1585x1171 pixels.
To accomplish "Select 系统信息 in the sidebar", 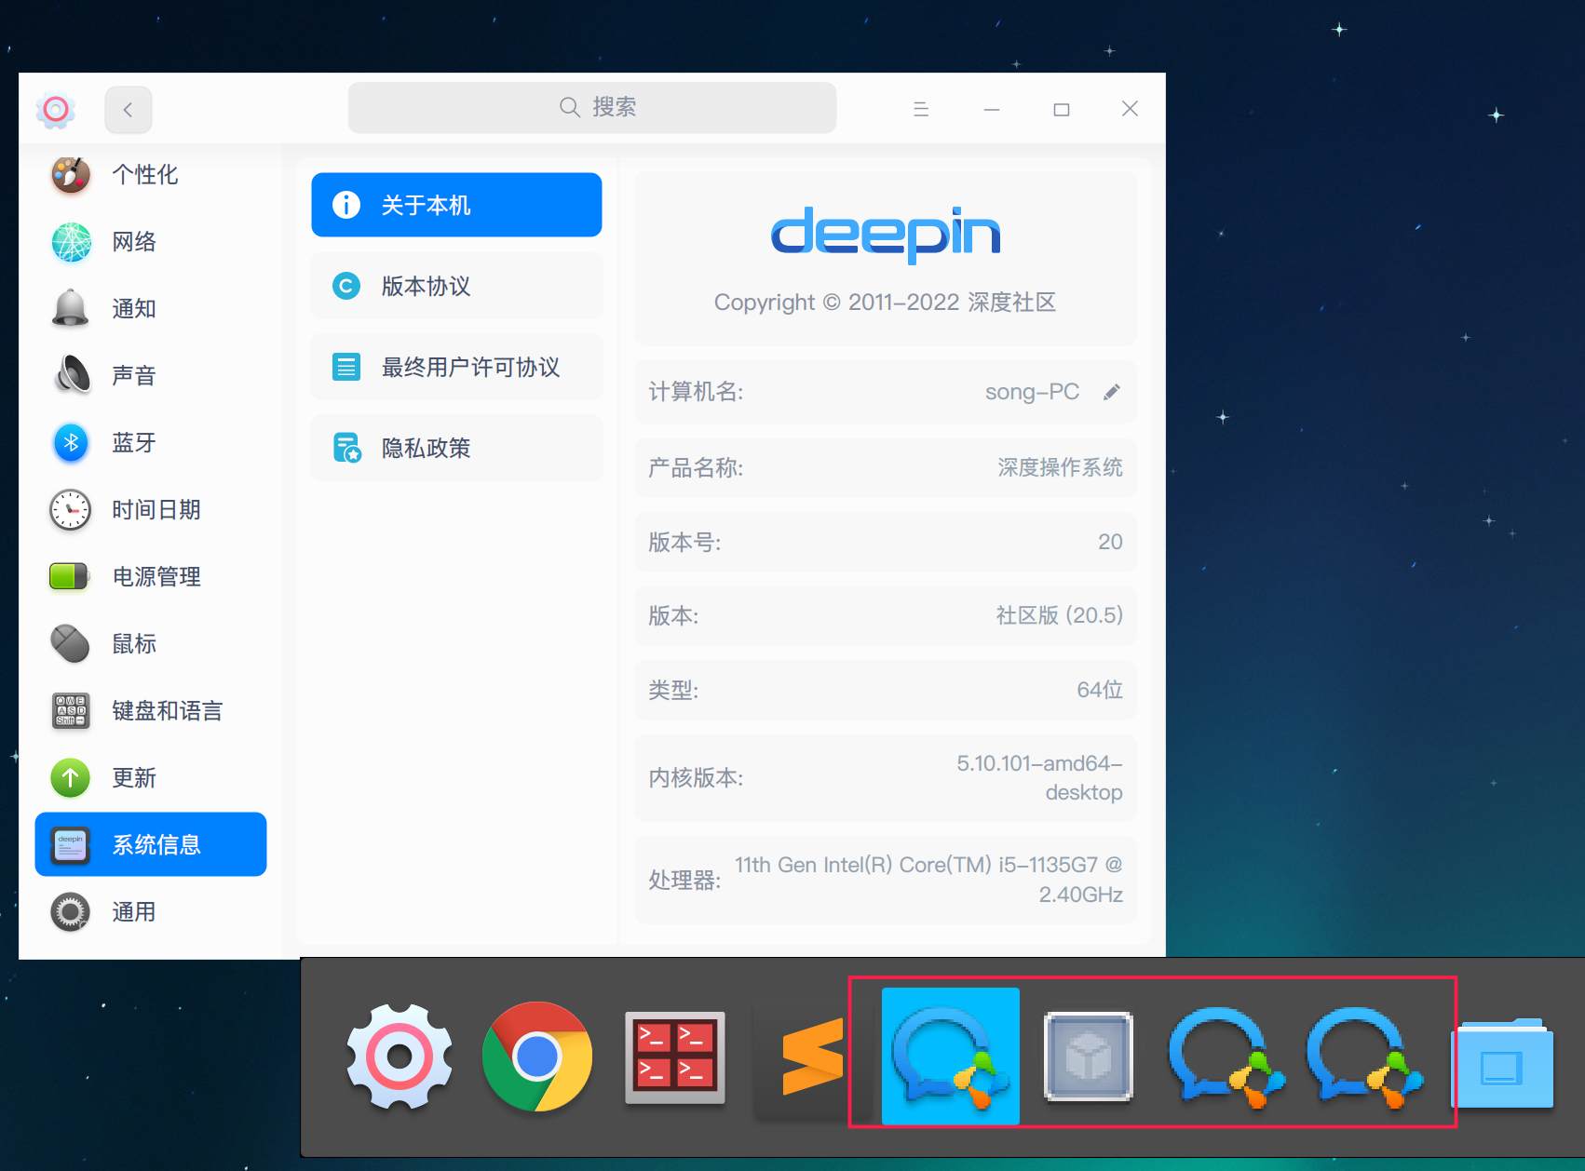I will click(151, 844).
